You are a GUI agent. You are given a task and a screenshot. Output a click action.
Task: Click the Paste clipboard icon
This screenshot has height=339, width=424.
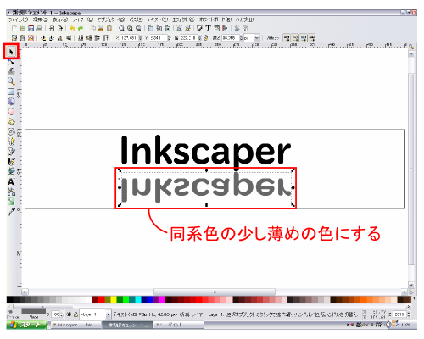pyautogui.click(x=109, y=28)
